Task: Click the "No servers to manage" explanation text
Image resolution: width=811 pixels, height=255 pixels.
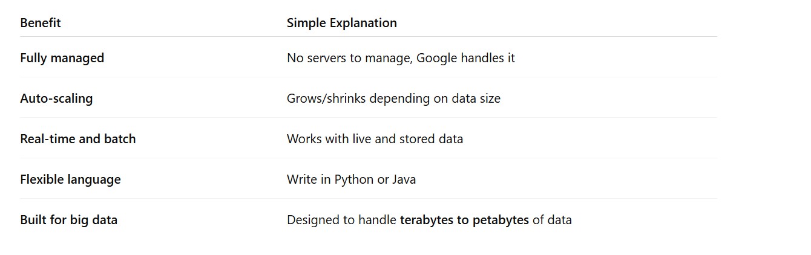Action: pyautogui.click(x=349, y=58)
